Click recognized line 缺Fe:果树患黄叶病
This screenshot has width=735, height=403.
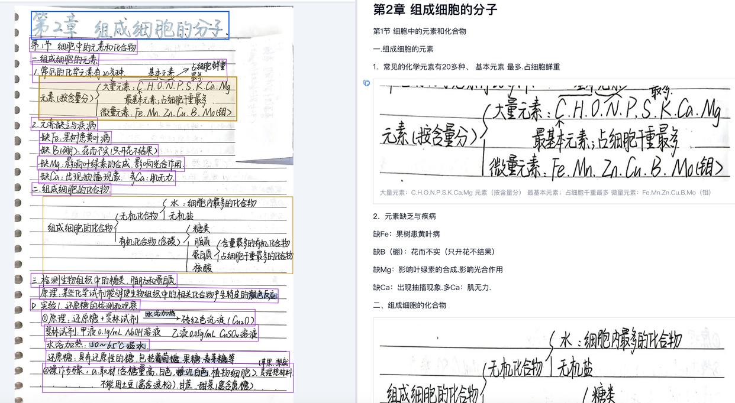coord(406,234)
